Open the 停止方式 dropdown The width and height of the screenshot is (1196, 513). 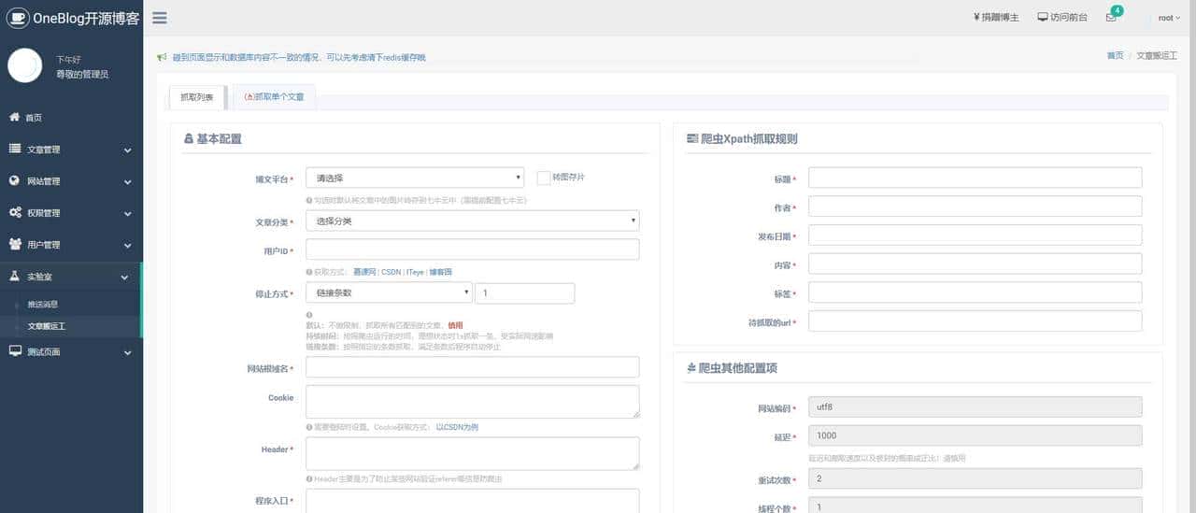(x=390, y=292)
